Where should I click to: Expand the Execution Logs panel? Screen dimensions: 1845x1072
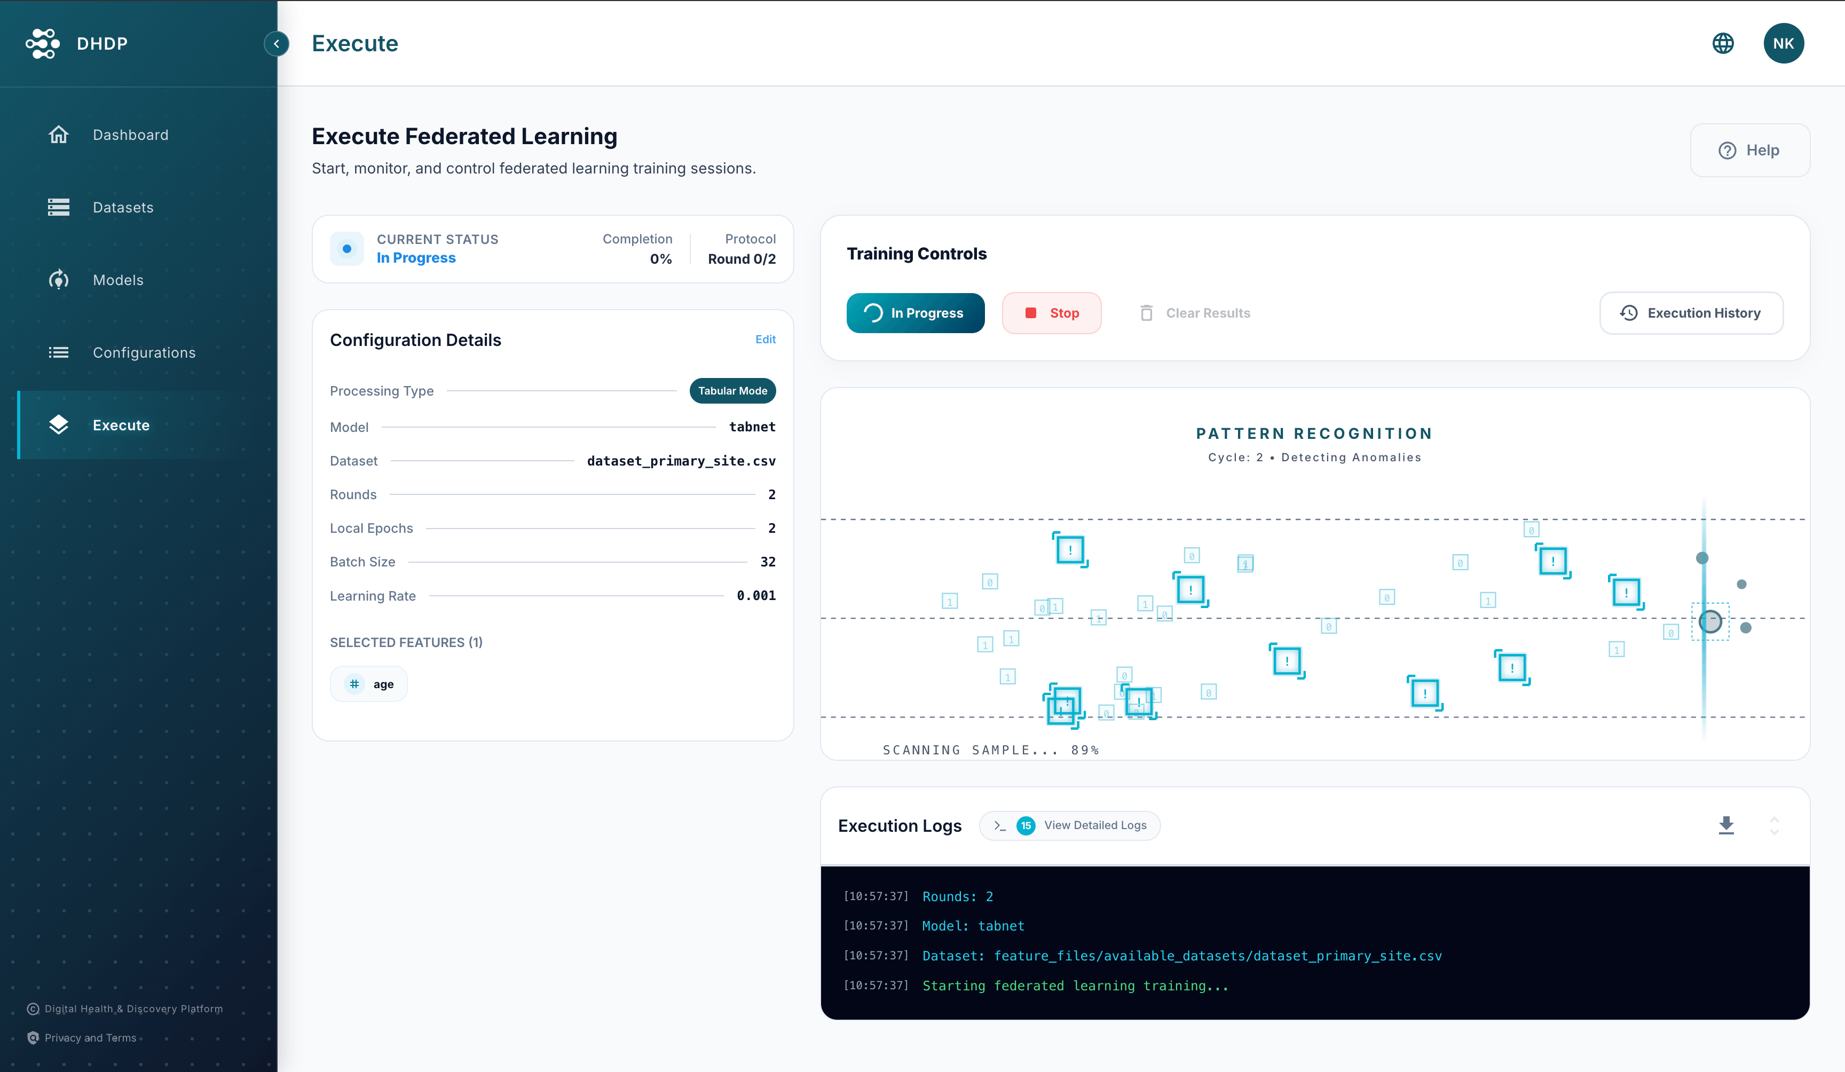point(1774,825)
